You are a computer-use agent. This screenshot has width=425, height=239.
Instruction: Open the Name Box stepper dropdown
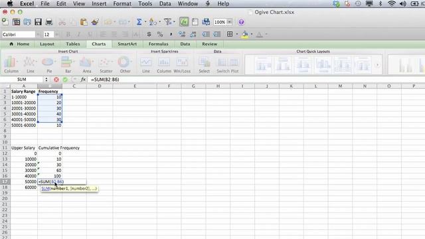(46, 80)
